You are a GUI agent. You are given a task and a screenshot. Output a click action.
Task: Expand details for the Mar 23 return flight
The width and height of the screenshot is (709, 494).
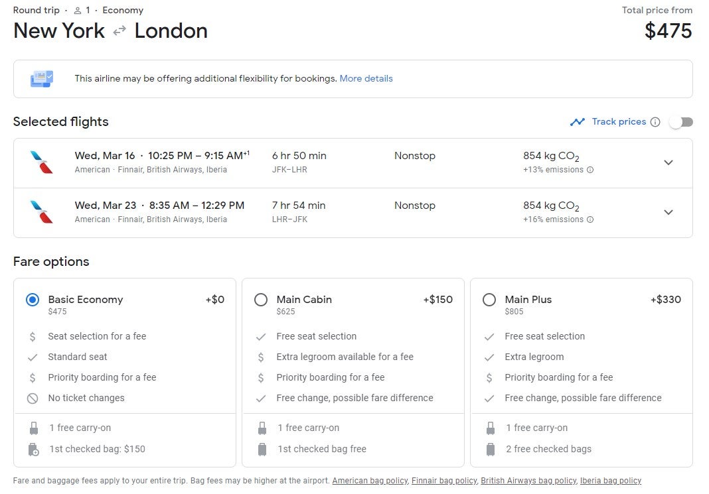coord(669,212)
